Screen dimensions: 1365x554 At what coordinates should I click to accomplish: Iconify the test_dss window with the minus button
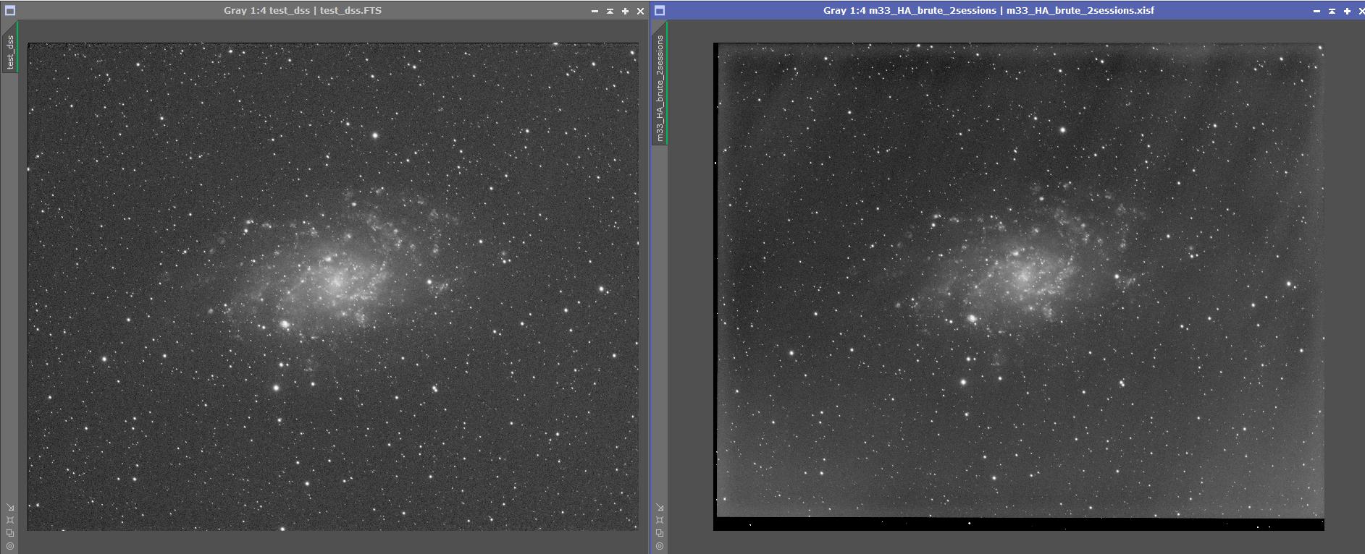(595, 11)
